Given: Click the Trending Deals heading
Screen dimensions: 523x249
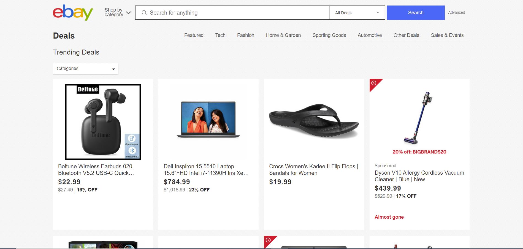Looking at the screenshot, I should (x=76, y=52).
